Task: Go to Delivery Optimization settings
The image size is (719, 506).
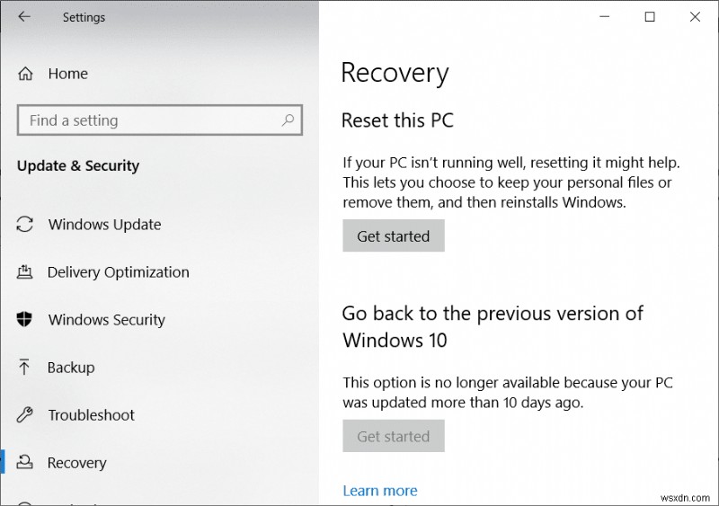Action: point(118,272)
